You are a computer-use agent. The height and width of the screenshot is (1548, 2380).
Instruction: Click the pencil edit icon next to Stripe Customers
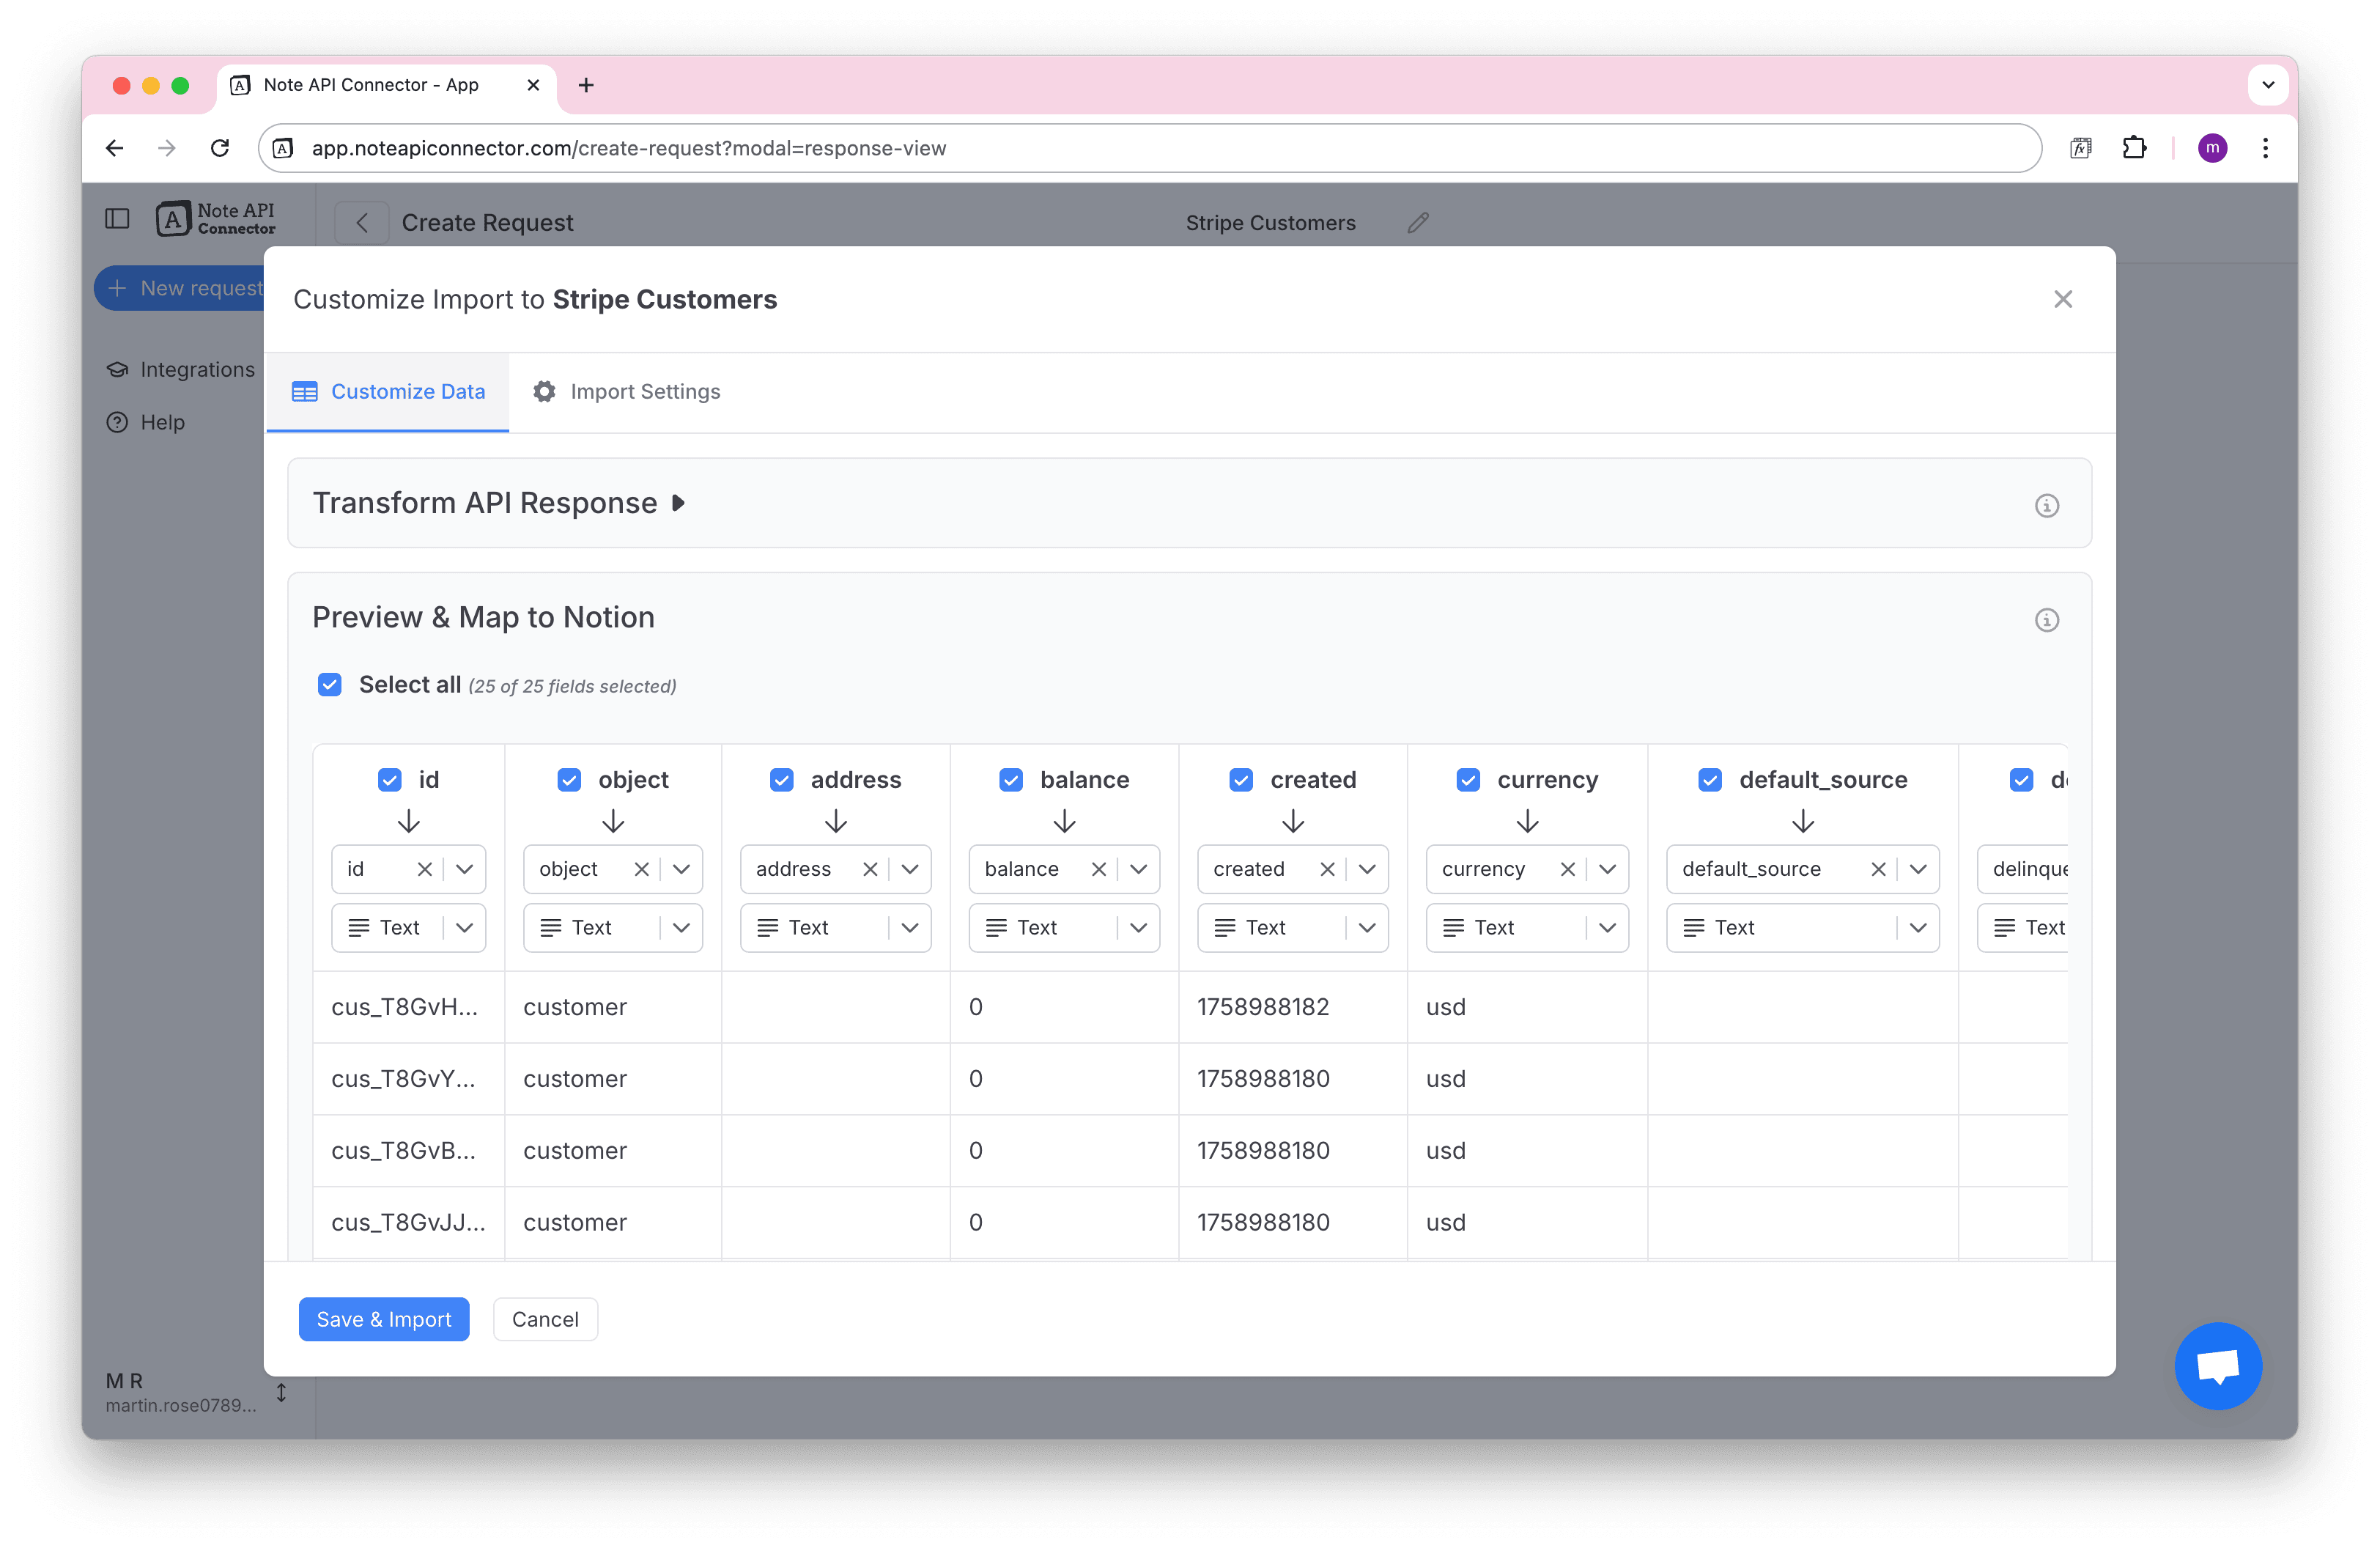click(1417, 223)
